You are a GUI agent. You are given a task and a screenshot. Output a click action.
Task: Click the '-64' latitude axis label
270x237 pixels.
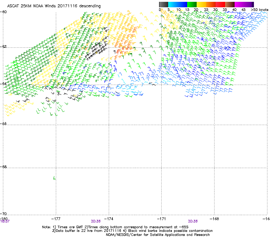pos(3,84)
